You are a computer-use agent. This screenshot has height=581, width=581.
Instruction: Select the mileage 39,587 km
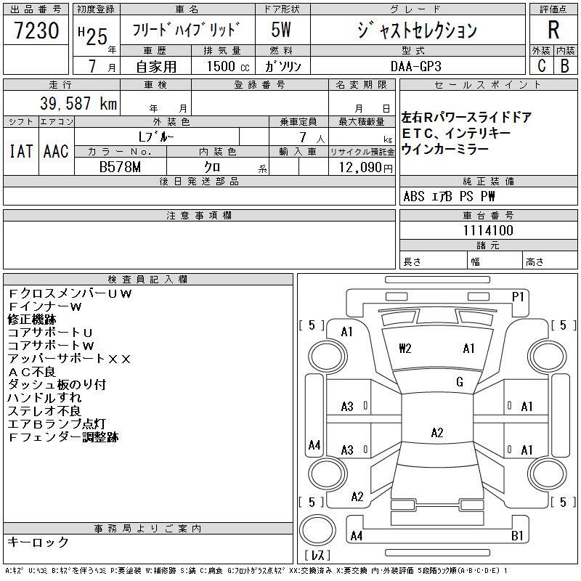[78, 103]
